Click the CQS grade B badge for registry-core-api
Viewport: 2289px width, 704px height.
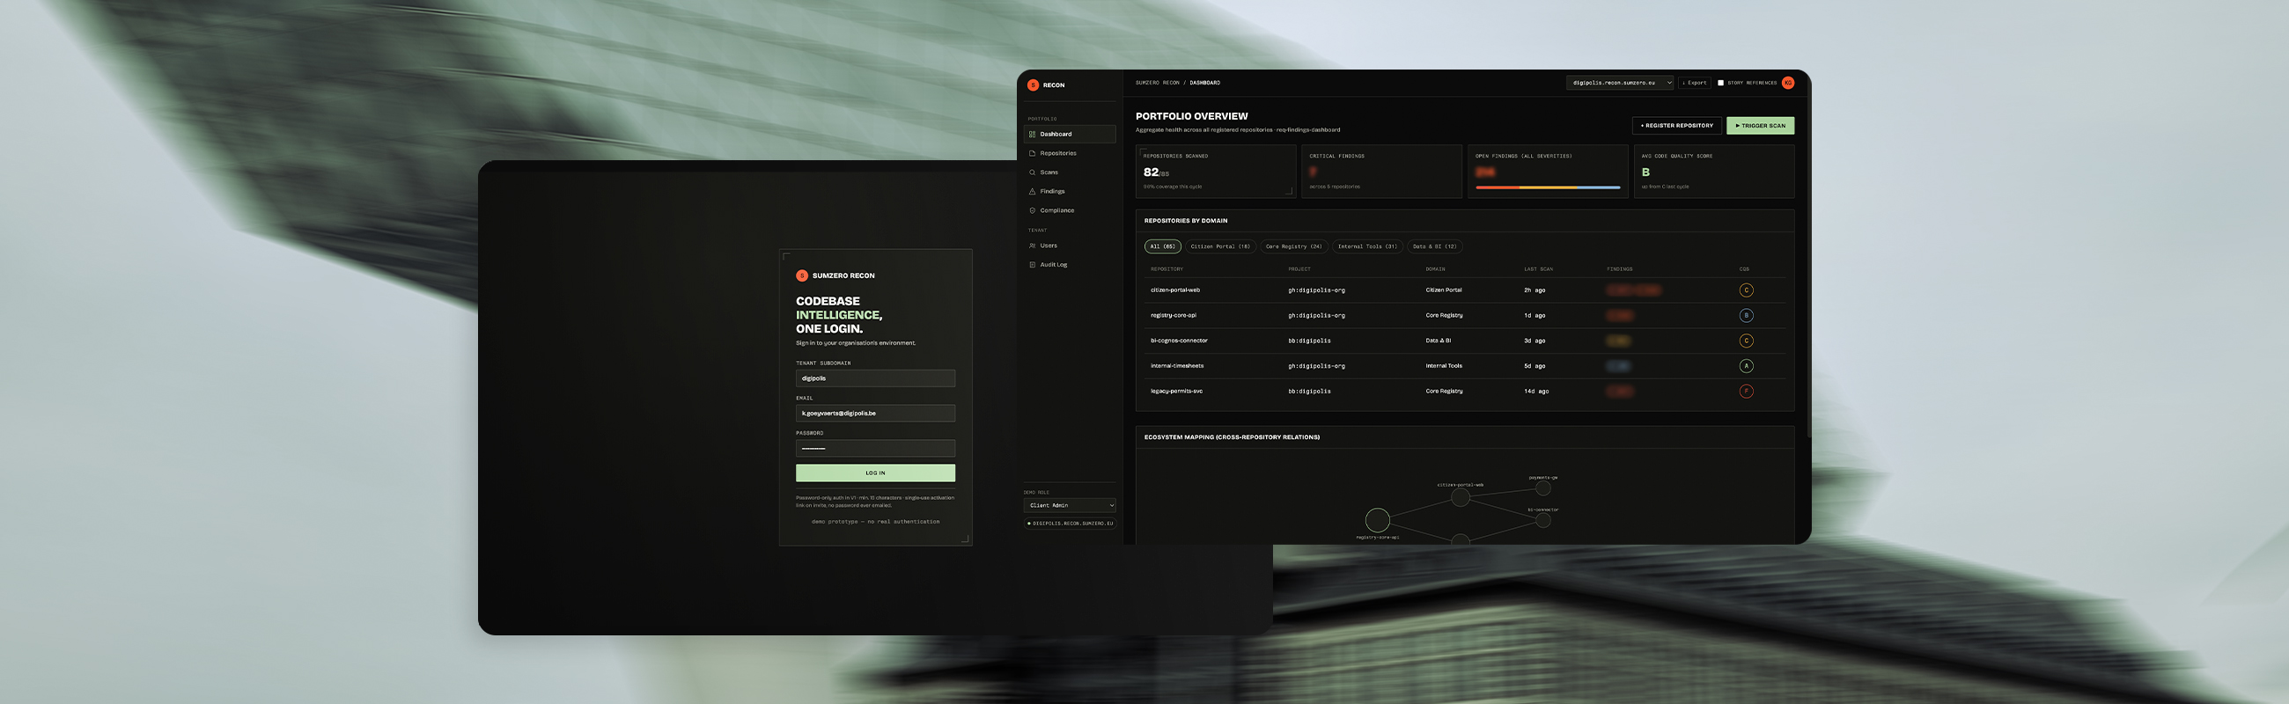(1746, 315)
